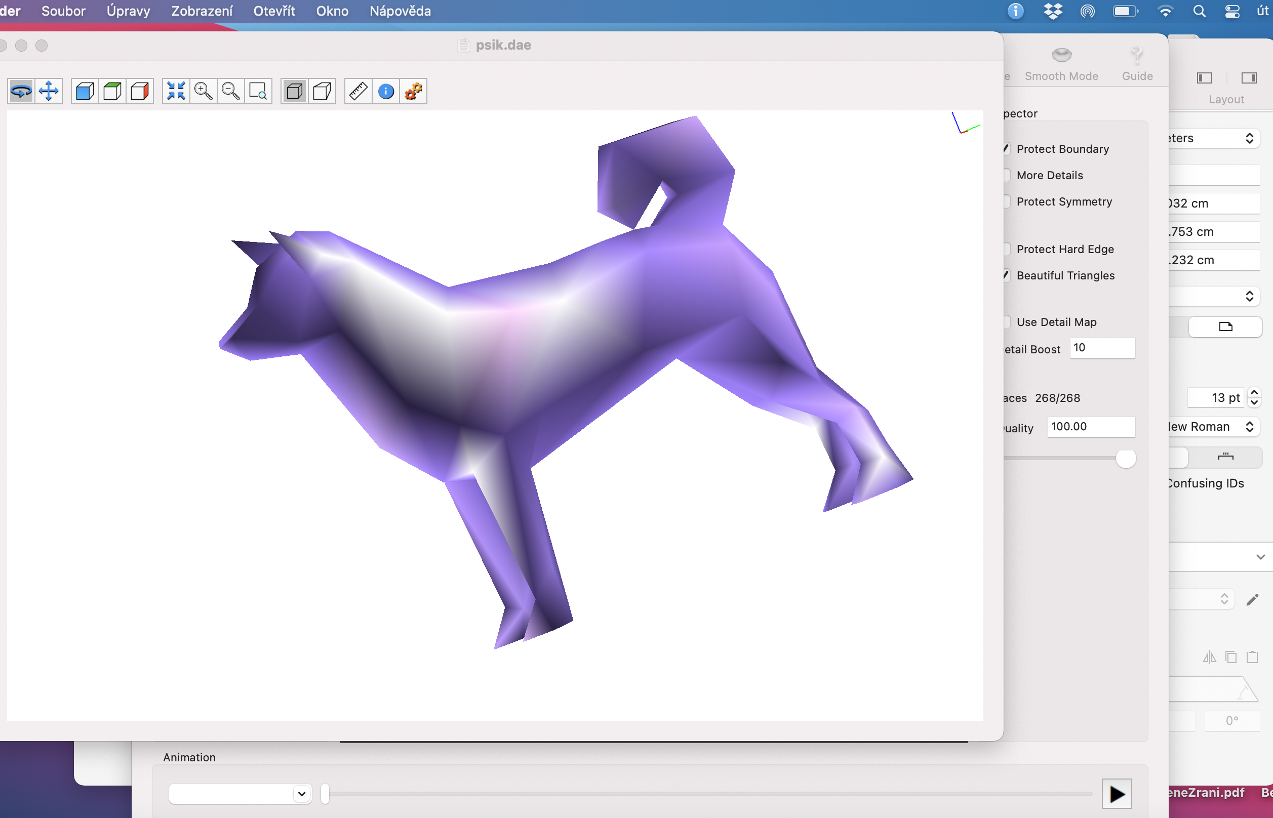Enable shaded solid cube display
Image resolution: width=1273 pixels, height=818 pixels.
(295, 91)
